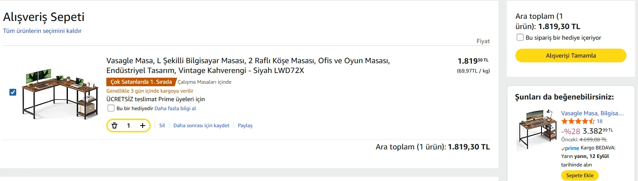This screenshot has width=638, height=181.
Task: Click the 'Paylaş' link
Action: click(245, 126)
